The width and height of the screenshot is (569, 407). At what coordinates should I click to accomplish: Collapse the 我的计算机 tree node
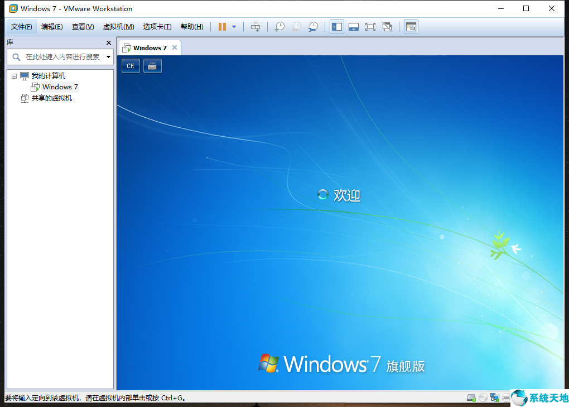(x=13, y=75)
